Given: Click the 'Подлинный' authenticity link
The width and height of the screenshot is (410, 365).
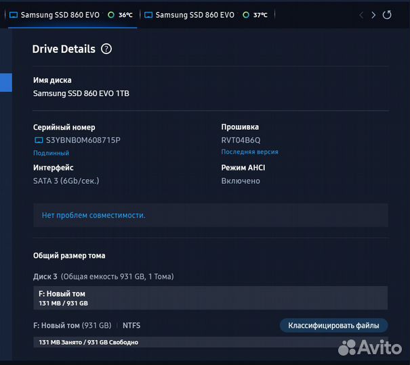Looking at the screenshot, I should coord(51,153).
